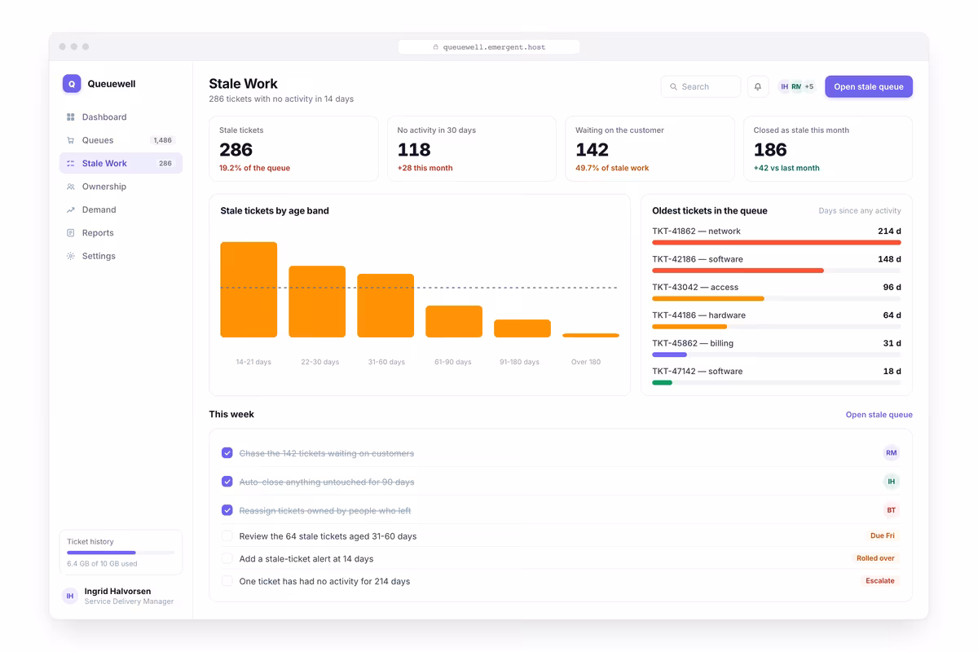Viewport: 978px width, 652px height.
Task: Check 'Review the 64 stale tickets' task
Action: 227,536
